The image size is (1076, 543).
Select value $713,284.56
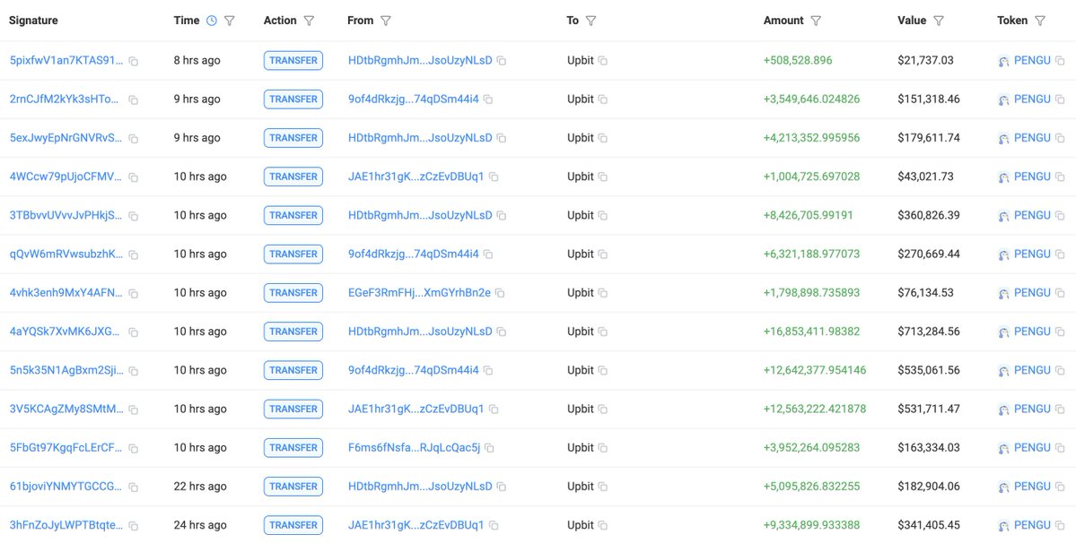pos(929,332)
